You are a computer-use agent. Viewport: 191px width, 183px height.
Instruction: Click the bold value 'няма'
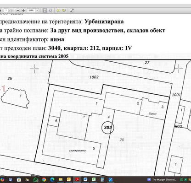[x=57, y=39]
